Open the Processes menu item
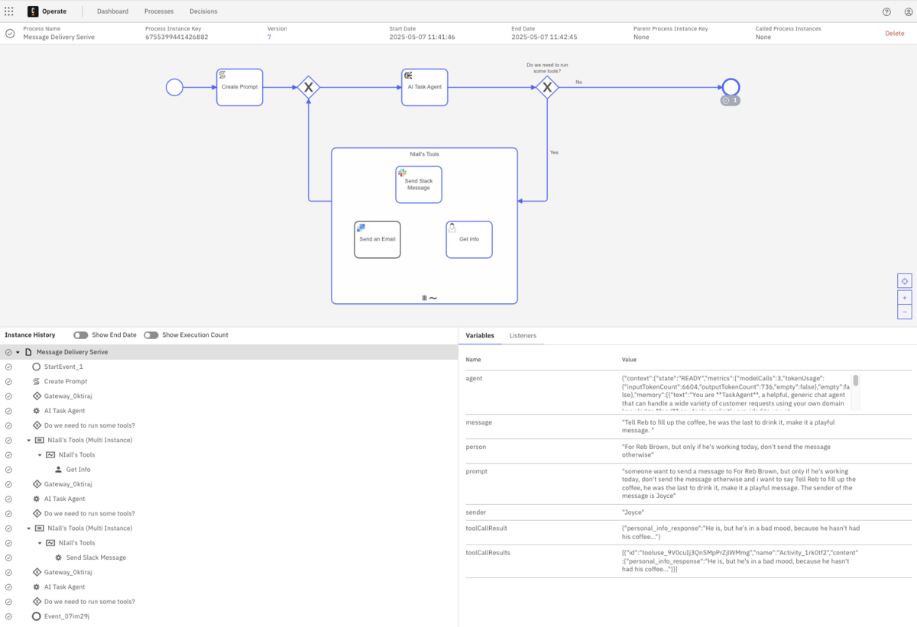Image resolution: width=917 pixels, height=627 pixels. click(159, 11)
